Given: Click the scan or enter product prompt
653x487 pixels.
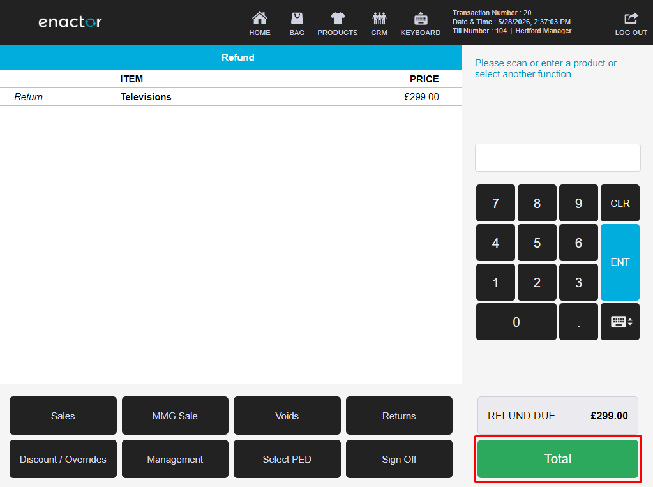Looking at the screenshot, I should click(x=546, y=68).
